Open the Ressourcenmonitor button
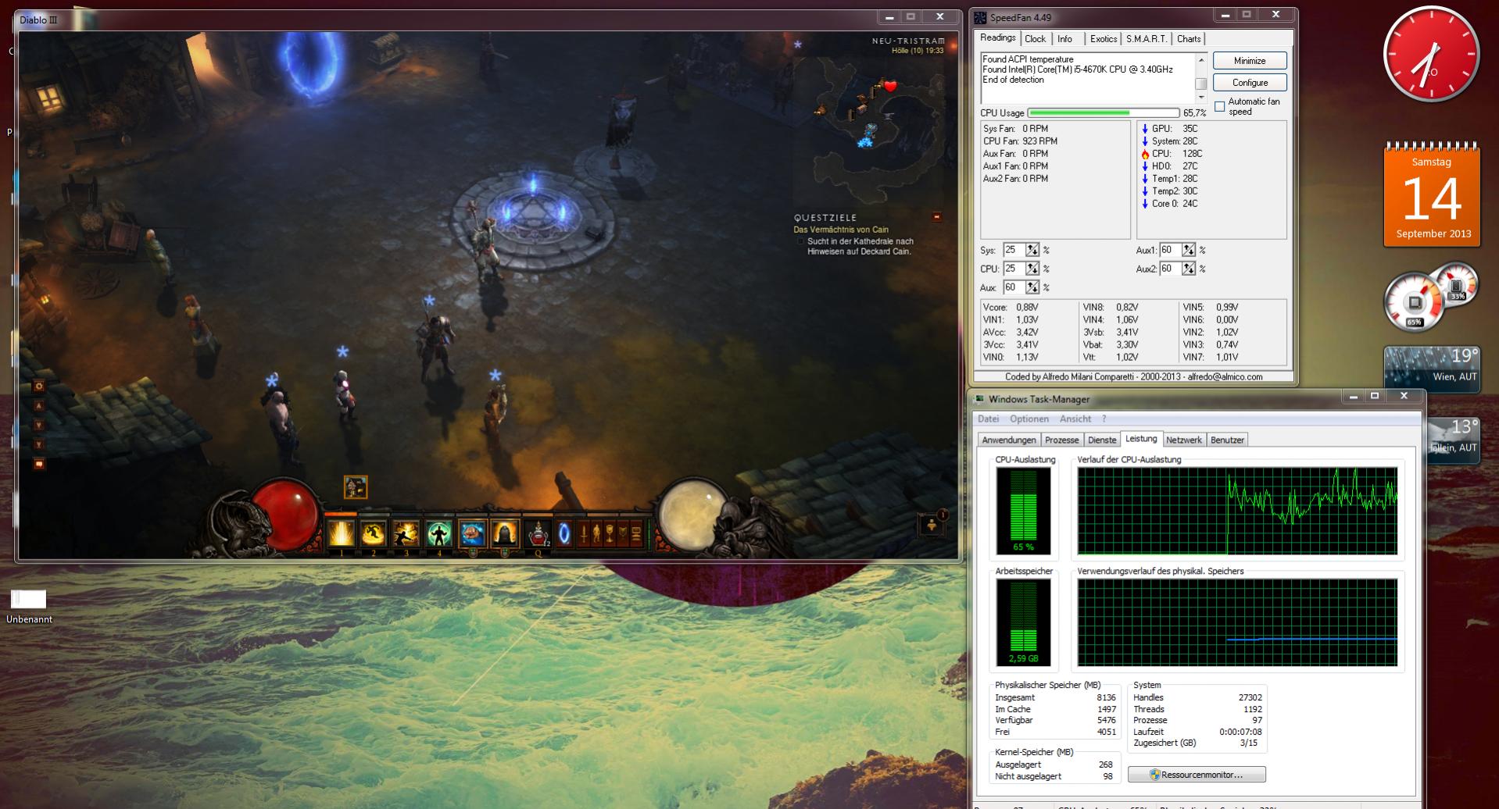The image size is (1499, 809). 1197,775
